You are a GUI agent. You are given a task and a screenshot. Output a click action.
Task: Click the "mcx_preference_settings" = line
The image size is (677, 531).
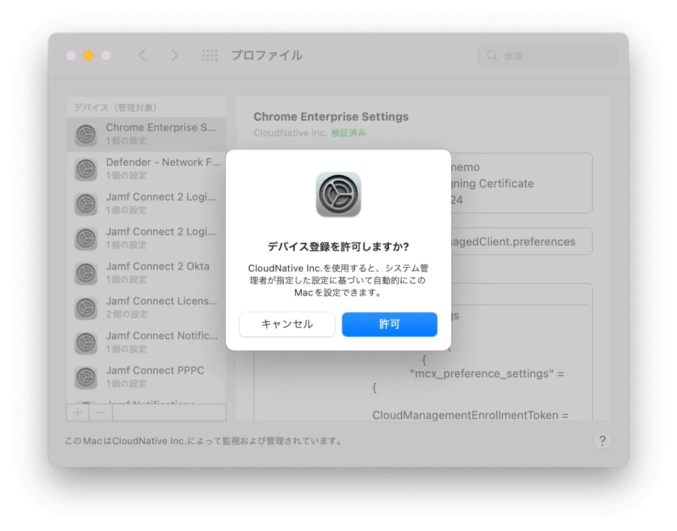tap(487, 374)
